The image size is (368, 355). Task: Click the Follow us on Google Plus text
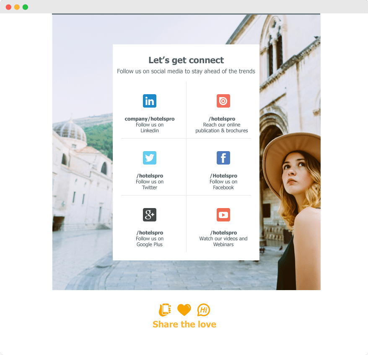(x=150, y=242)
